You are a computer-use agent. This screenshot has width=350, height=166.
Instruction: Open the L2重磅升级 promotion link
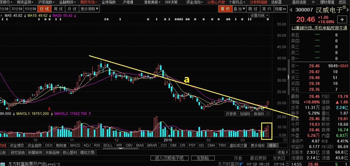[x=319, y=28]
